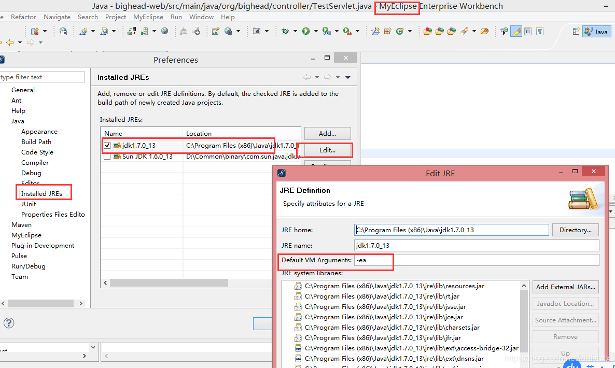Click the Default VM Arguments field

[x=477, y=260]
